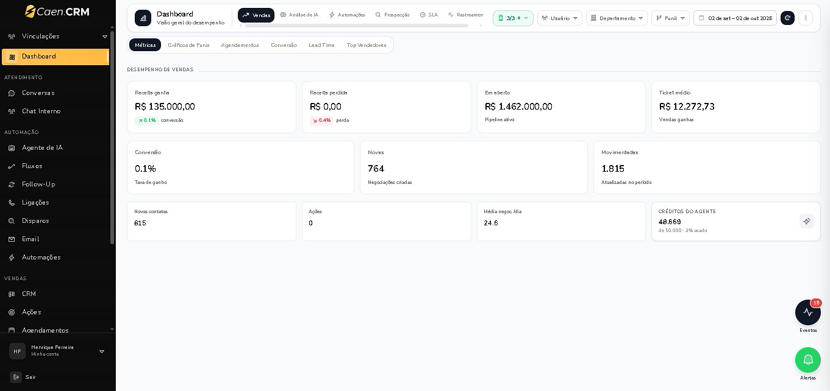Click the right scroll arrow of tab bar

(481, 26)
